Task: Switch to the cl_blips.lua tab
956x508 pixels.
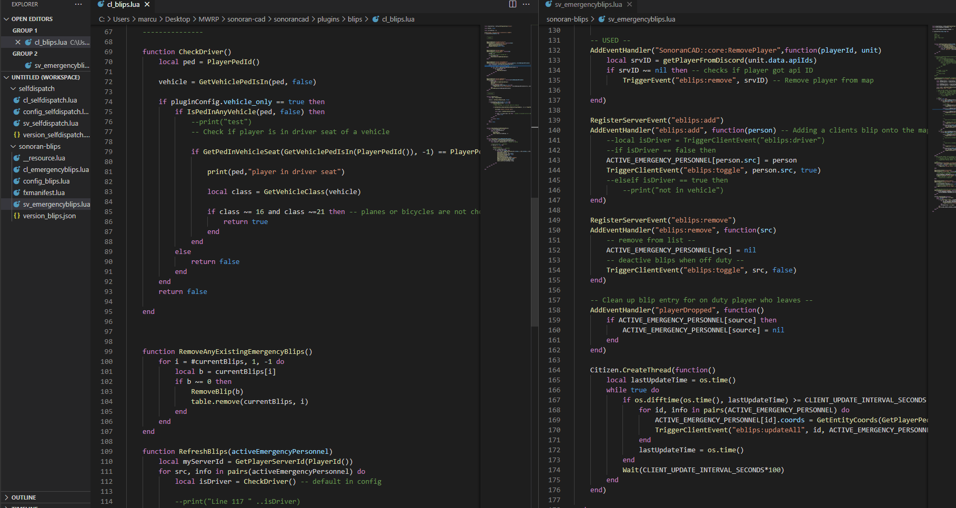Action: click(123, 4)
